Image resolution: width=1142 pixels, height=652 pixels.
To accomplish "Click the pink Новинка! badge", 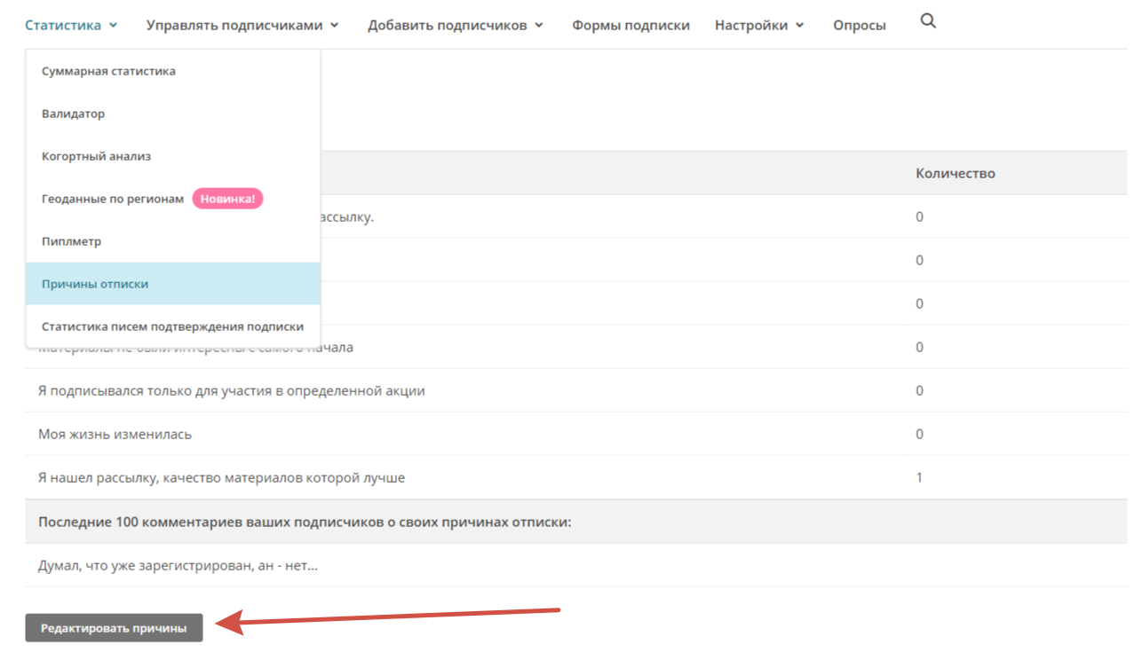I will pyautogui.click(x=227, y=199).
